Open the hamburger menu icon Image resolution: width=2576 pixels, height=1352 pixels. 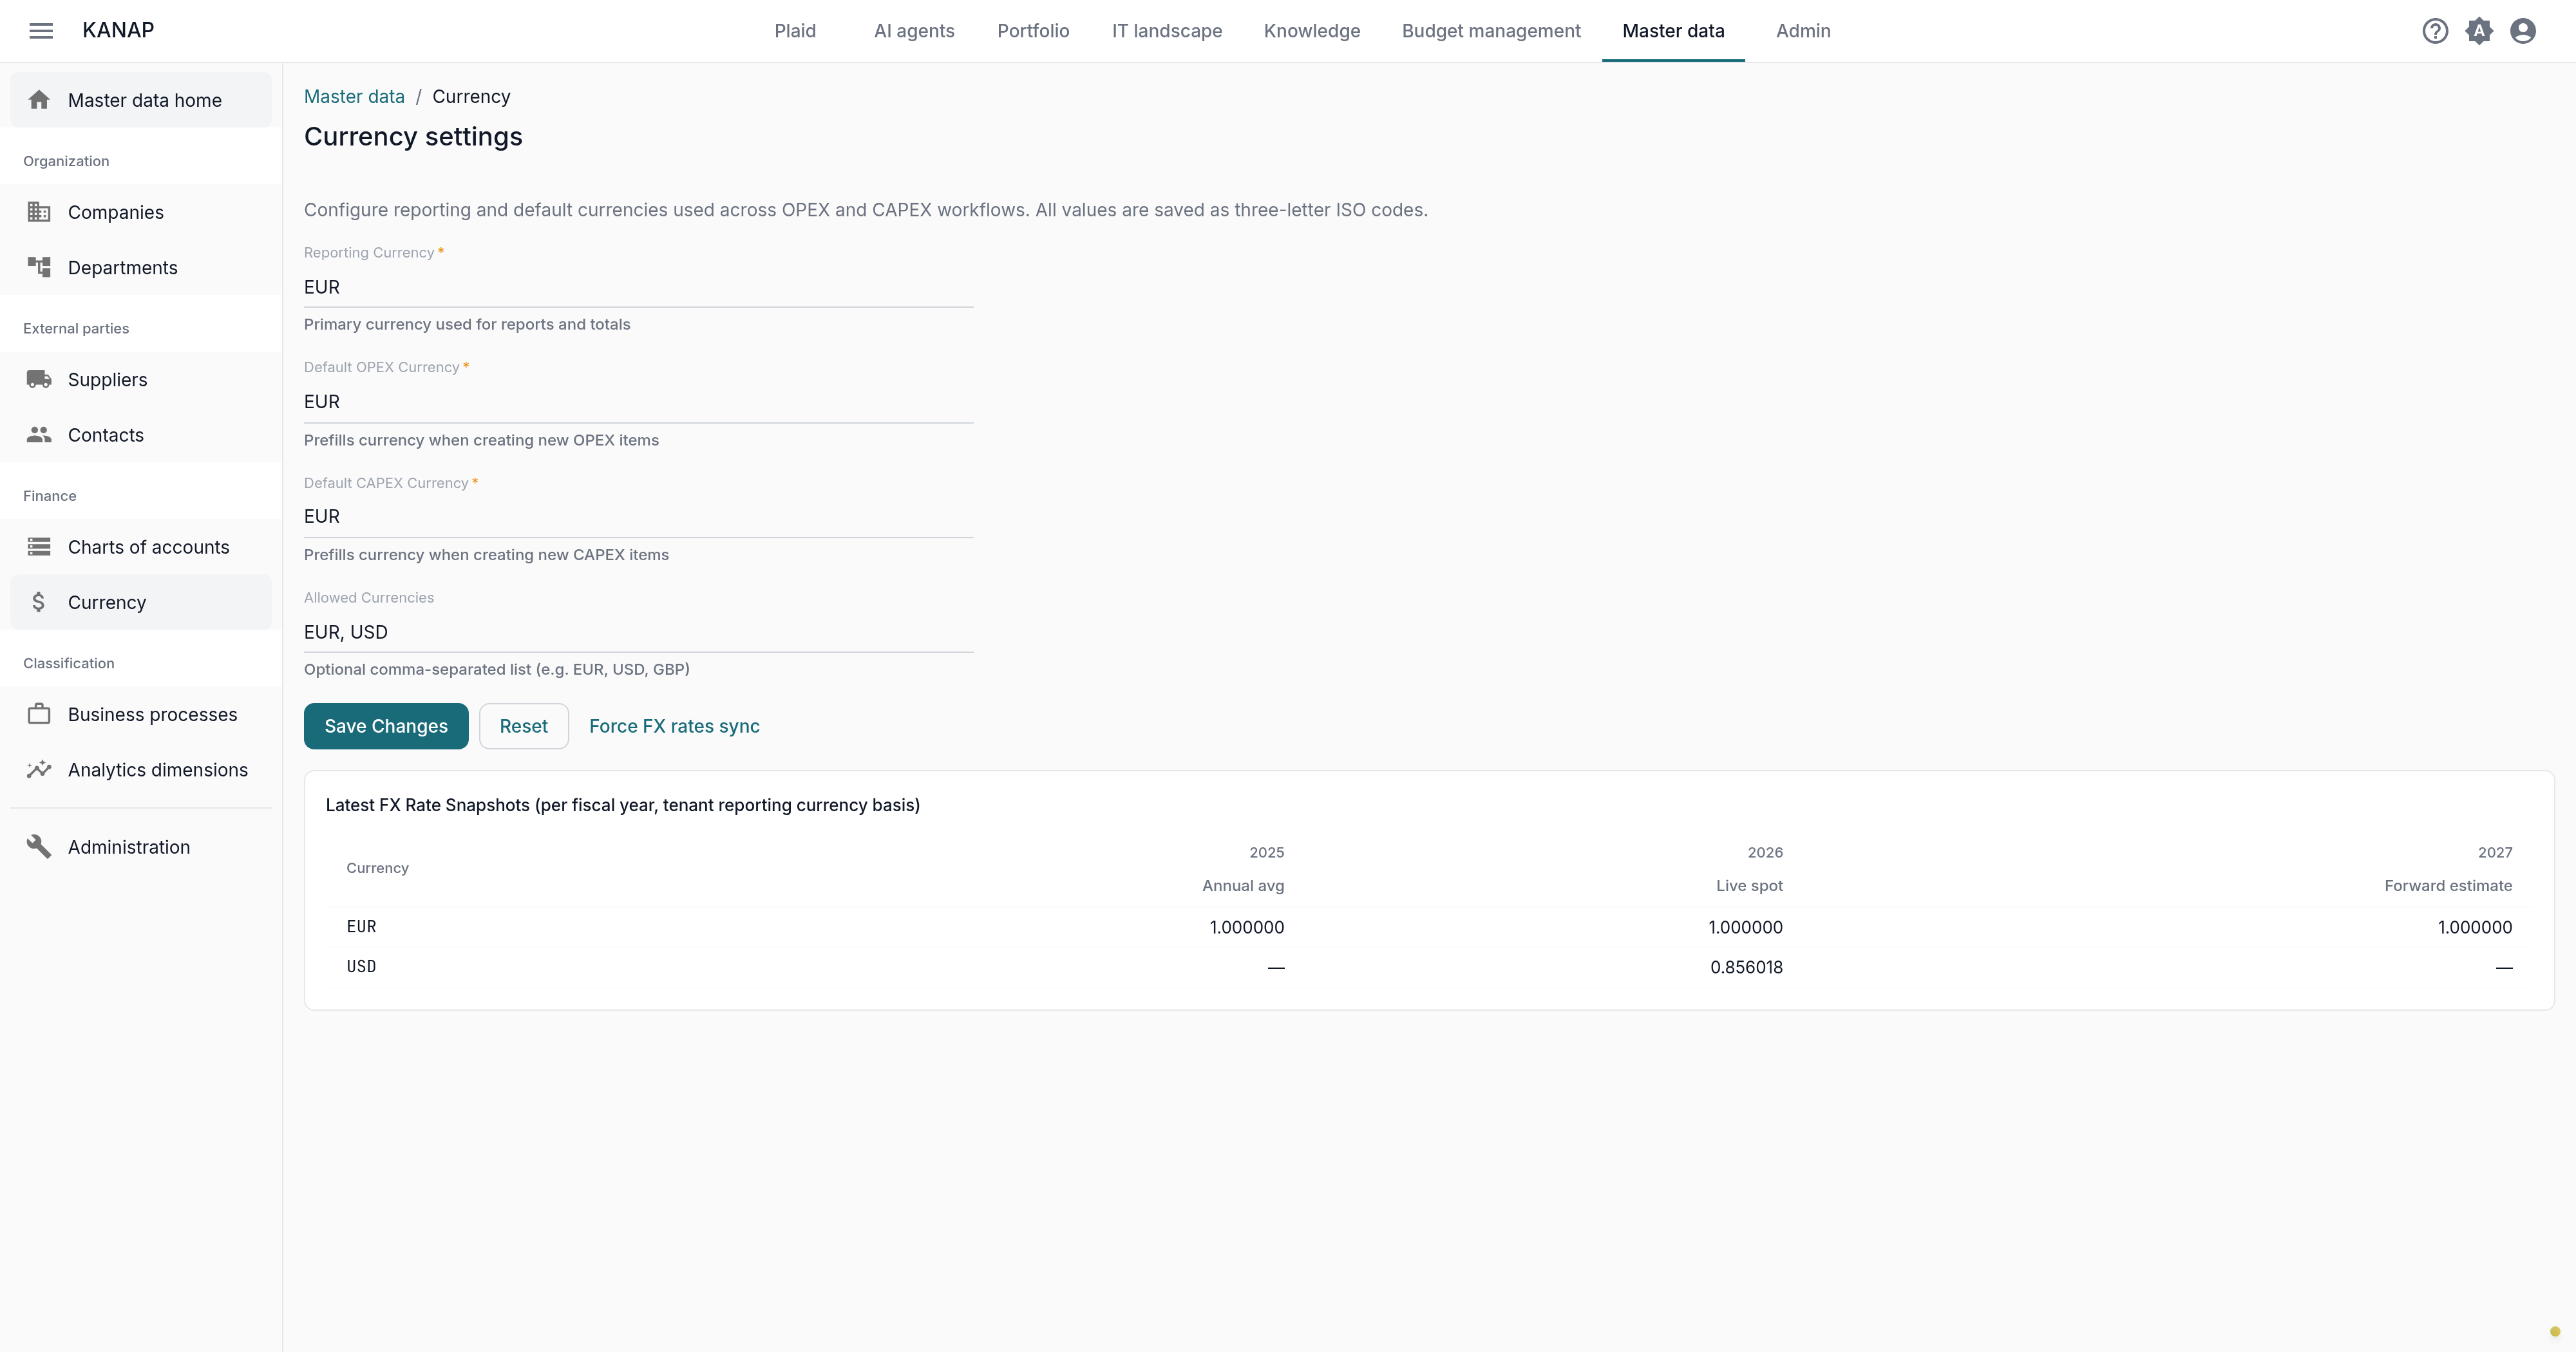pos(41,31)
